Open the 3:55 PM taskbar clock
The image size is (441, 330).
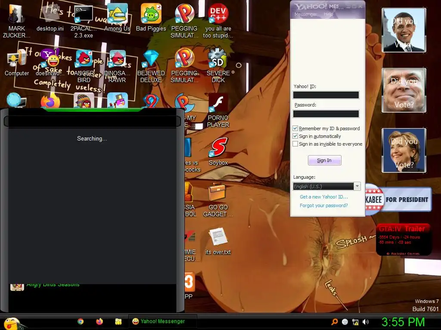coord(403,322)
